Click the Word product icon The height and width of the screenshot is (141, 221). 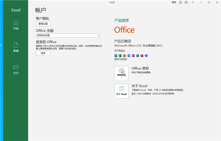[116, 56]
